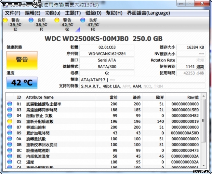Click blue status icon of row 03
The height and width of the screenshot is (174, 212).
click(x=10, y=110)
